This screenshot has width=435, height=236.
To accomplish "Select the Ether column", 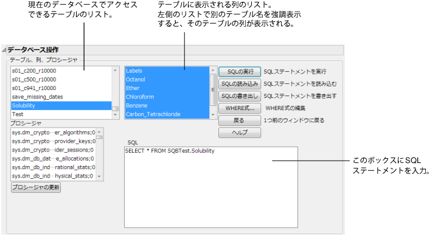I will tap(167, 88).
